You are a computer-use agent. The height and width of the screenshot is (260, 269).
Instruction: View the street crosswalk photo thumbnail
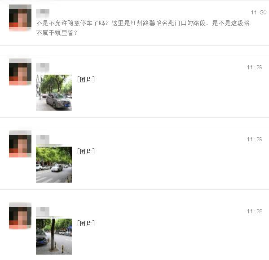click(x=54, y=165)
